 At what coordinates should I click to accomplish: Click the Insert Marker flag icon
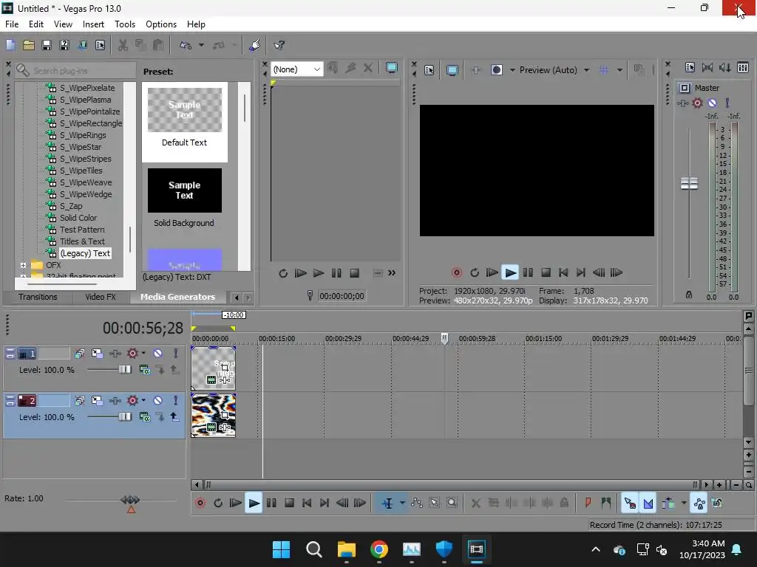coord(588,503)
